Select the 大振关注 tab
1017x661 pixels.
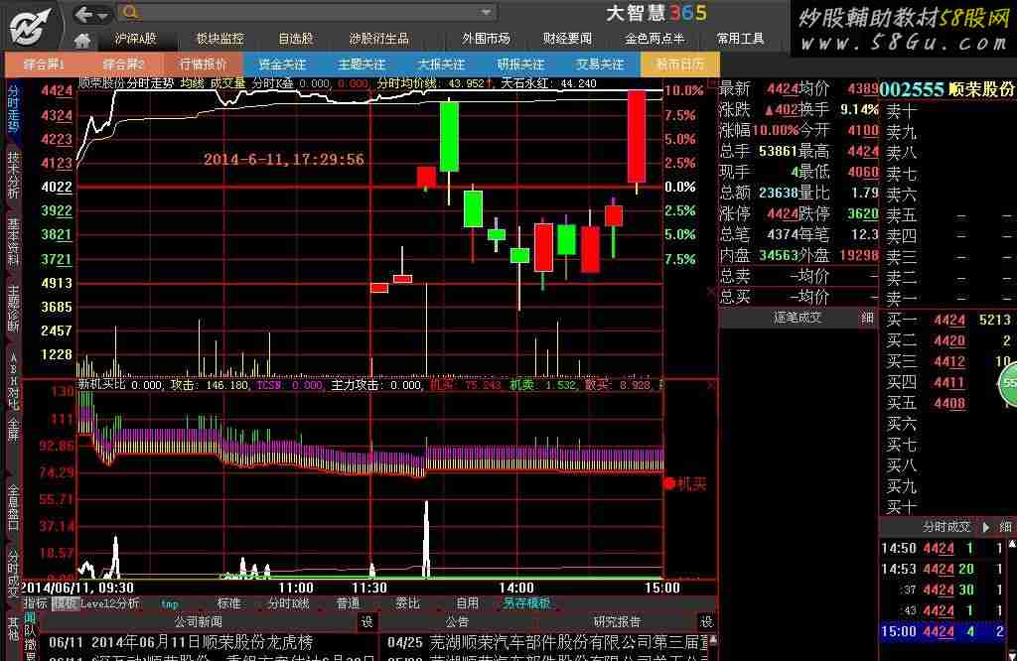coord(441,65)
